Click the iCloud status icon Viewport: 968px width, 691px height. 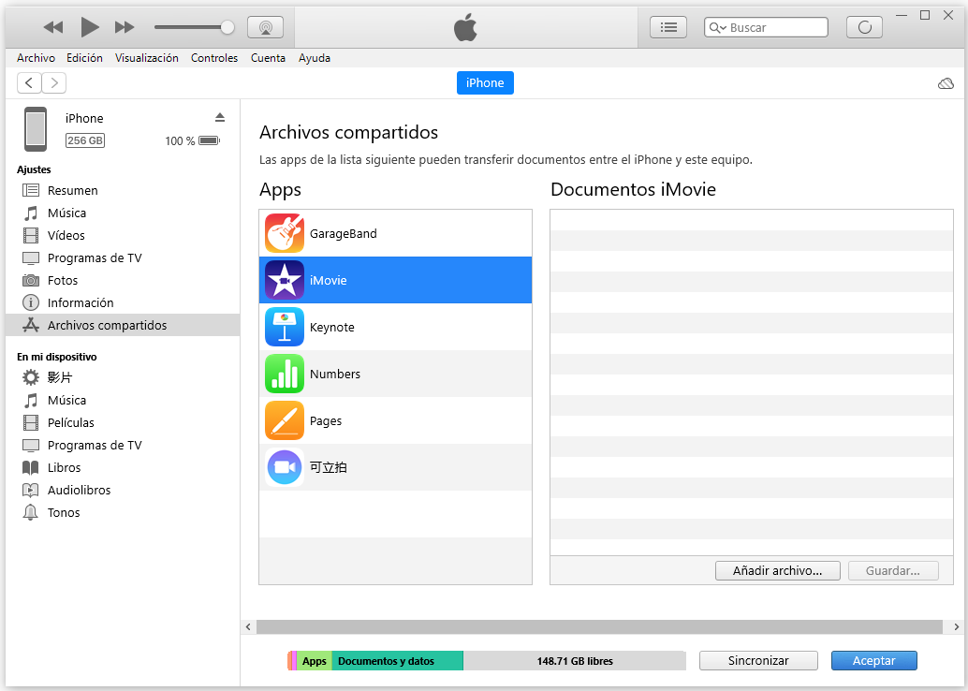point(946,83)
